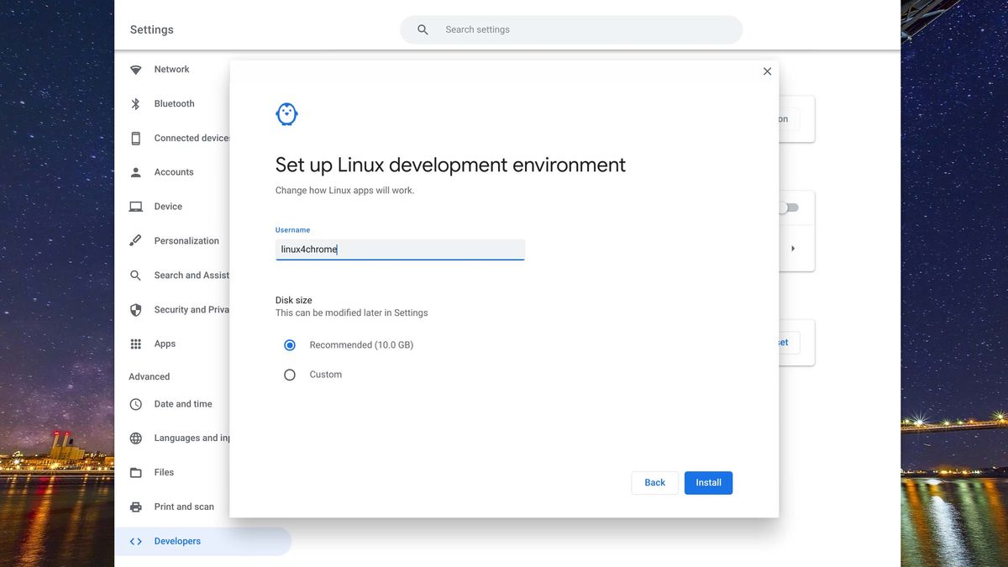
Task: Click the Apps grid icon in the sidebar
Action: coord(135,344)
